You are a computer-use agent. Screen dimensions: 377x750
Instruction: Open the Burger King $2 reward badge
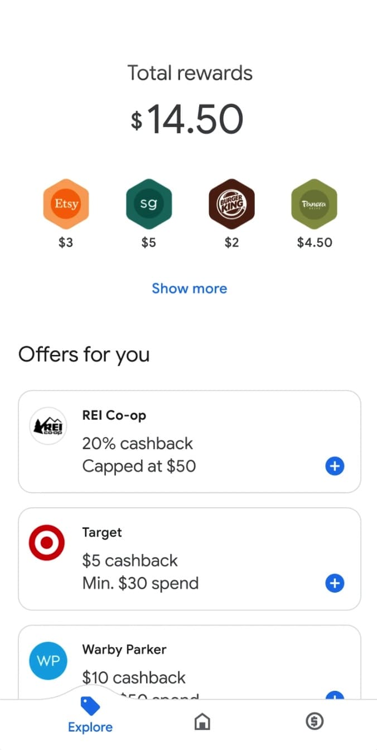(x=231, y=204)
